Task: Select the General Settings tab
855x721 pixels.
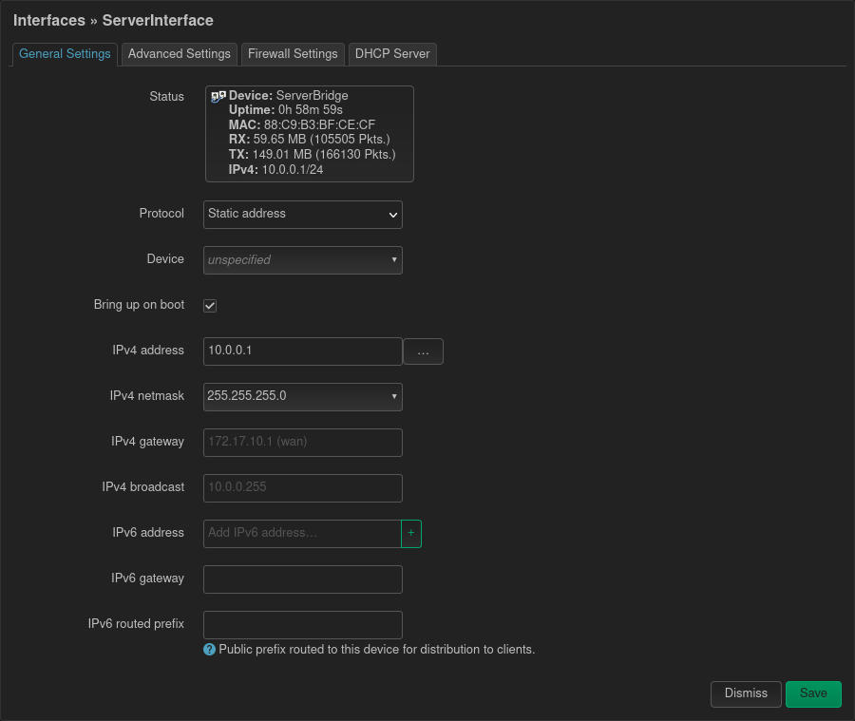Action: point(65,54)
